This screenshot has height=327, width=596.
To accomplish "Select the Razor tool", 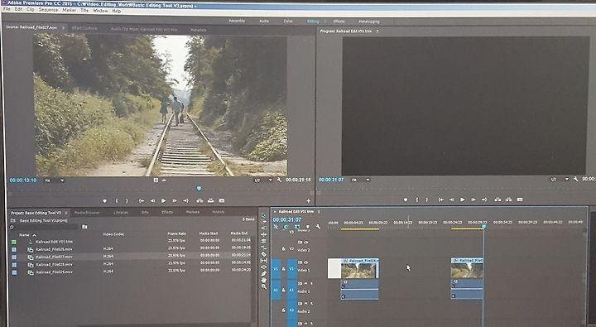I will (x=264, y=254).
